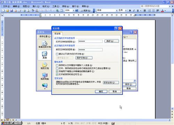Viewport: 174px width, 125px height.
Task: Click the Advanced (高级) button
Action: coord(112,41)
